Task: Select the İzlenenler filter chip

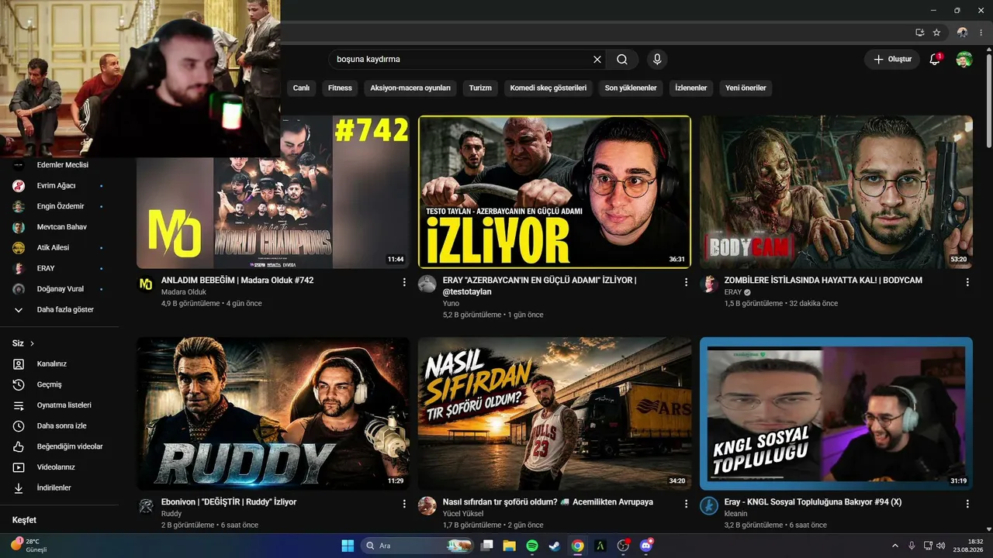Action: (x=690, y=88)
